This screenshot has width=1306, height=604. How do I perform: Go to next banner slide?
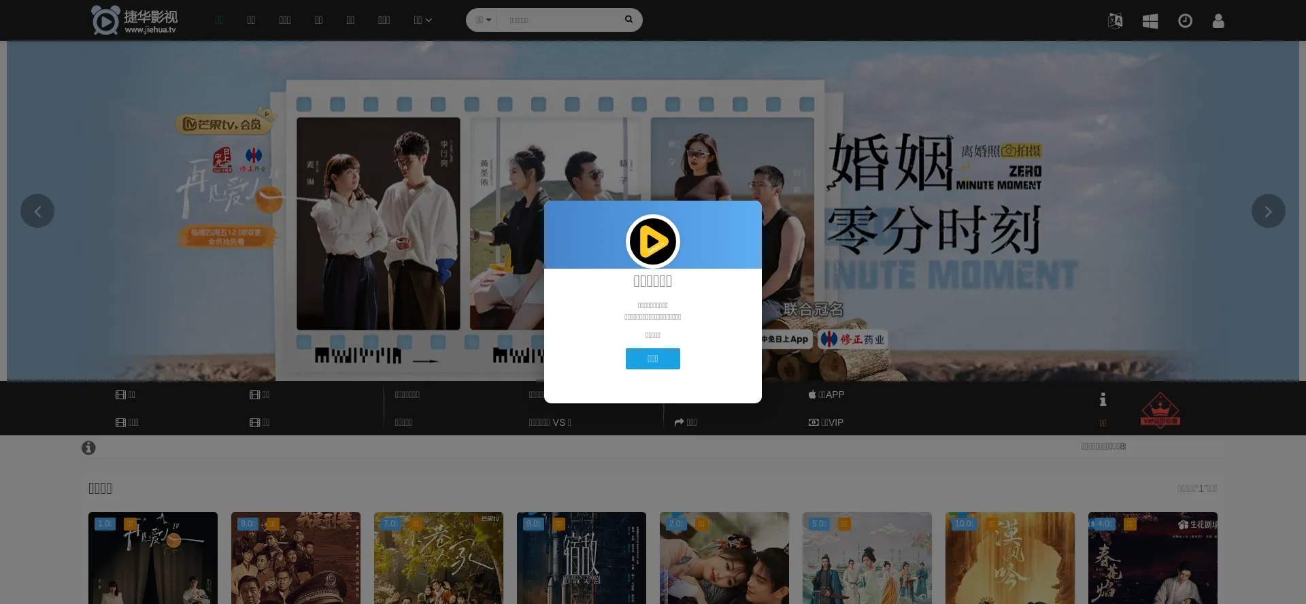tap(1269, 211)
